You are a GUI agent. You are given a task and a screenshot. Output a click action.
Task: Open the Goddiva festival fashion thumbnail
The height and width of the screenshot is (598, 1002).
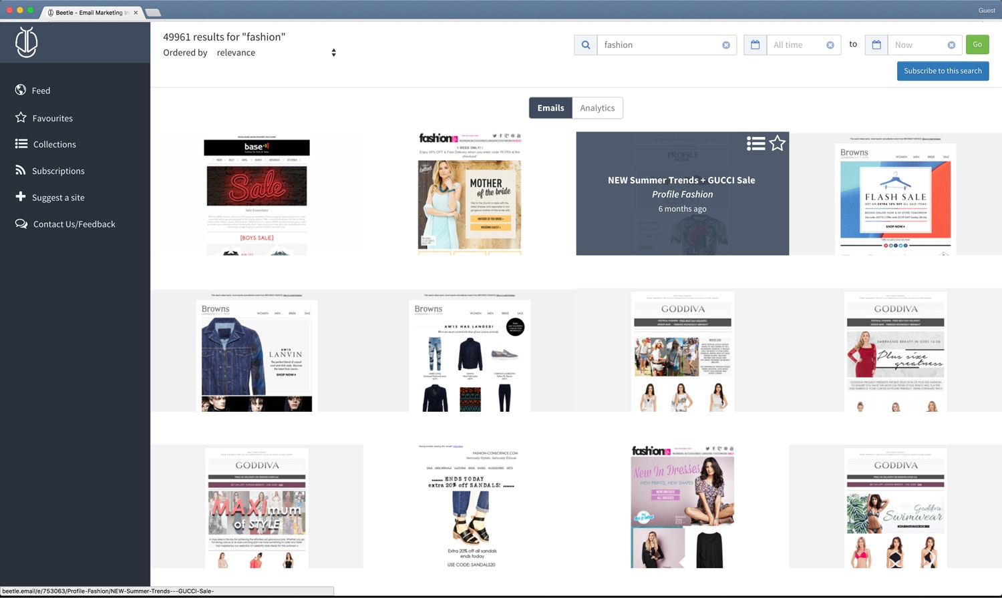[x=682, y=351]
